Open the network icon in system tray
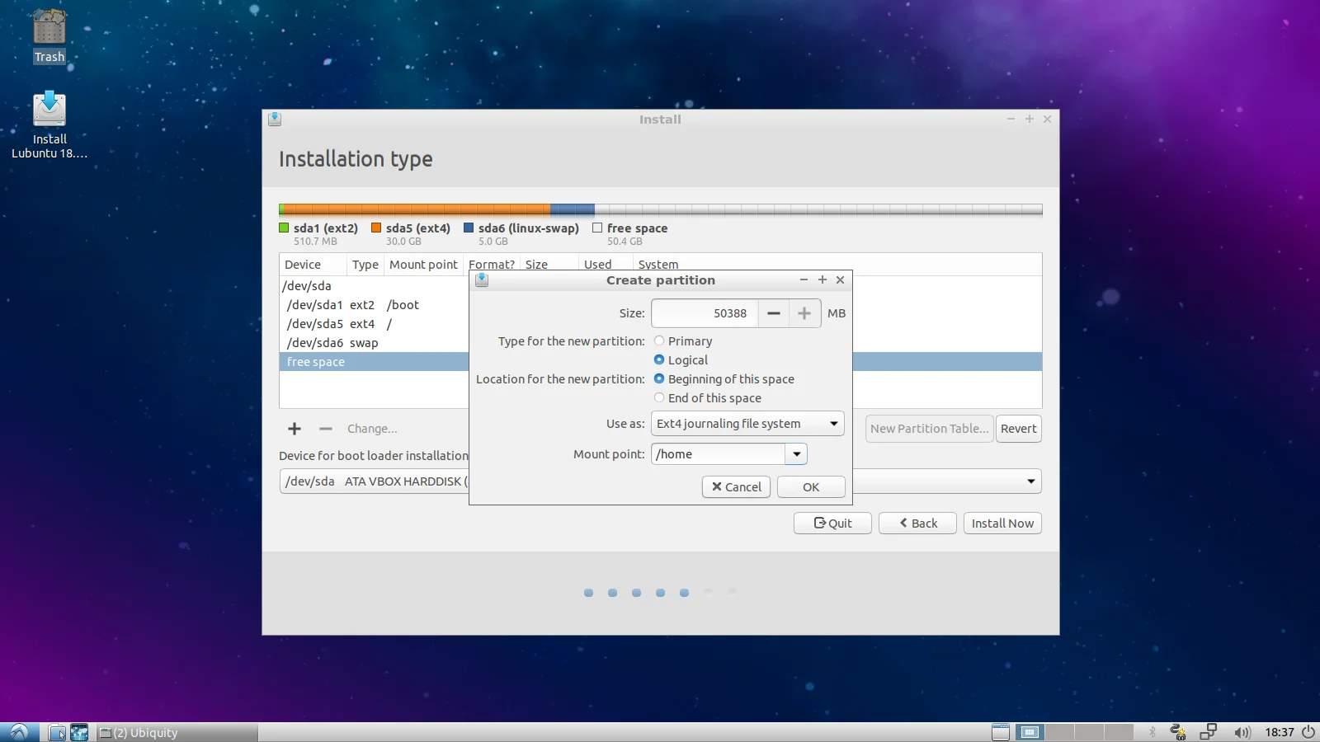1320x742 pixels. pyautogui.click(x=1209, y=732)
